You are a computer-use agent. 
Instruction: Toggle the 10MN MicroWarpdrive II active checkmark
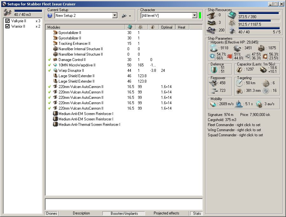pos(49,65)
